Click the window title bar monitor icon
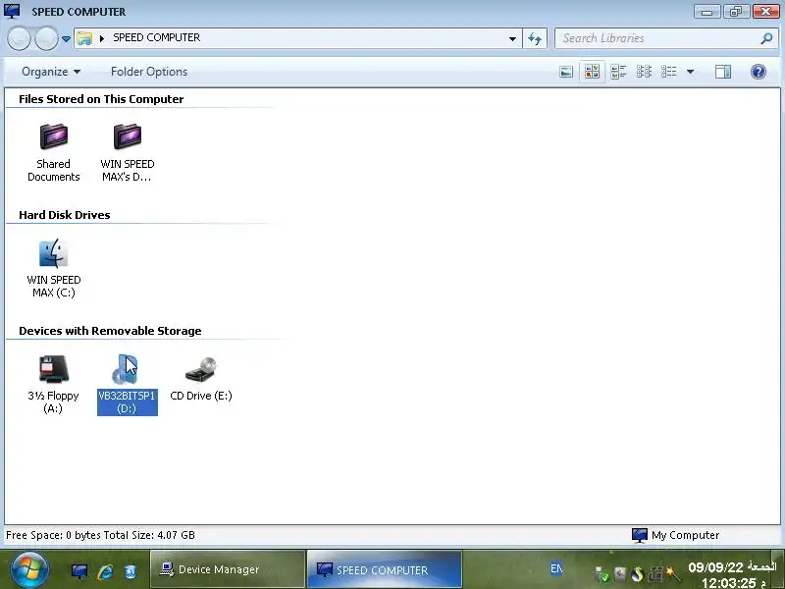This screenshot has width=785, height=589. 12,11
